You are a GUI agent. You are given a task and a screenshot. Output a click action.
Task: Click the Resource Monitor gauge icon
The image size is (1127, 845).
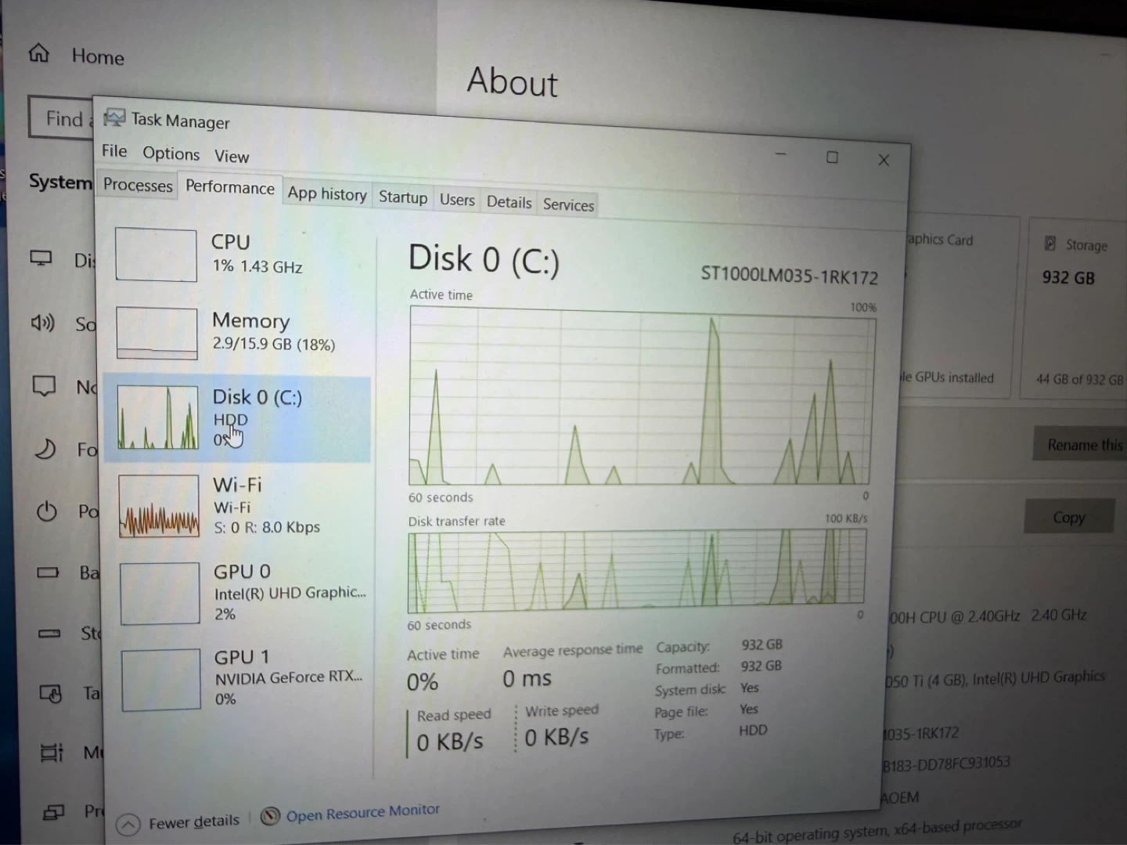(270, 817)
